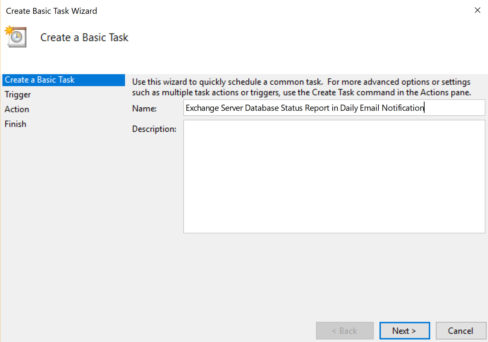Click into the Description text box
The image size is (488, 342).
[334, 176]
